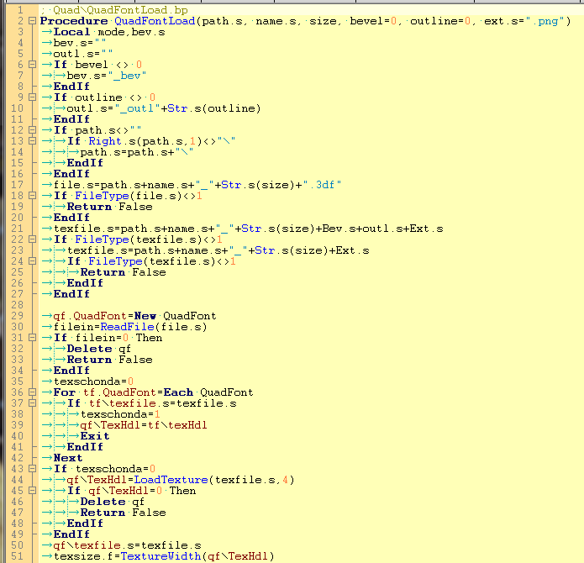This screenshot has width=584, height=563.
Task: Click 'texschonda=0' on line 35
Action: [93, 381]
